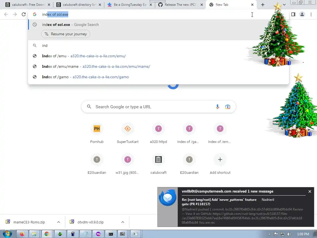Click the 1:09 PM system clock
The height and width of the screenshot is (238, 317).
(303, 234)
